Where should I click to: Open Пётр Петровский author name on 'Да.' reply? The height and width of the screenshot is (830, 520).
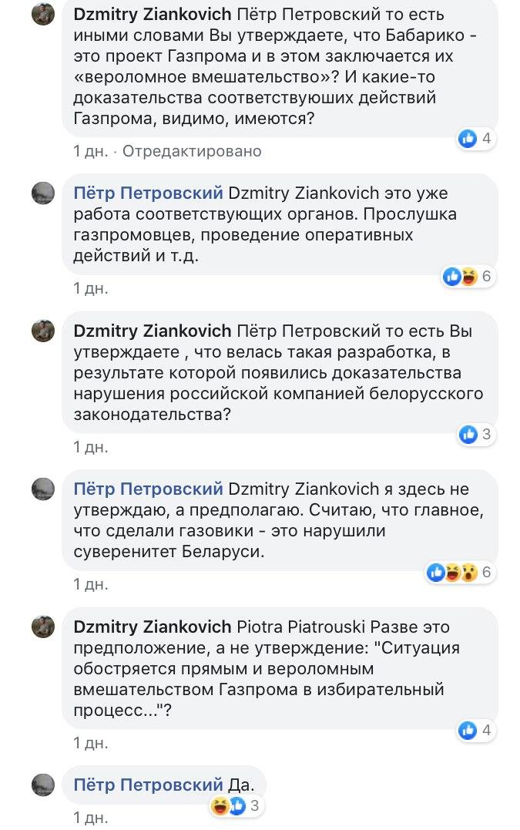pos(148,785)
